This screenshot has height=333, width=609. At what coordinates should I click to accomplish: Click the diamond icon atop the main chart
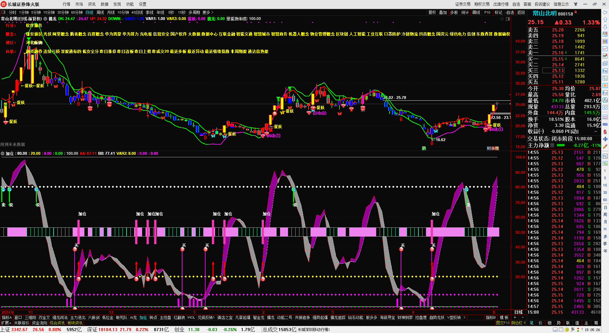click(x=502, y=19)
